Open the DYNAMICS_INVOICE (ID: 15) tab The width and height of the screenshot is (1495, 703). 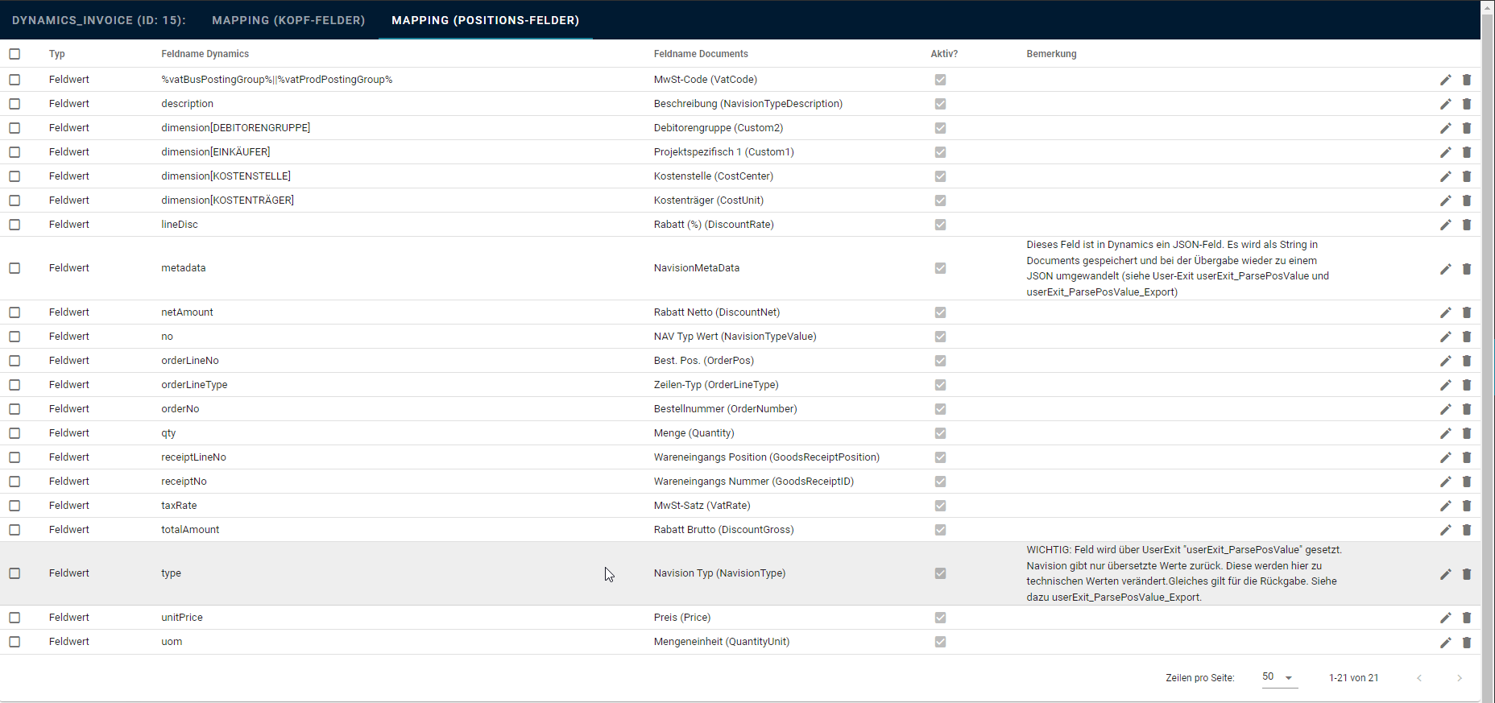[99, 20]
